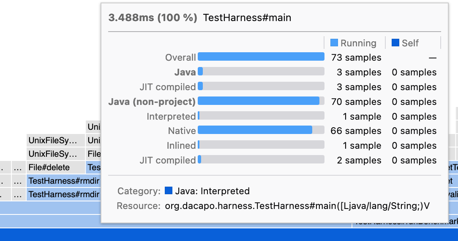This screenshot has width=458, height=241.
Task: Click the TestHarness#main tooltip title
Action: pyautogui.click(x=247, y=17)
